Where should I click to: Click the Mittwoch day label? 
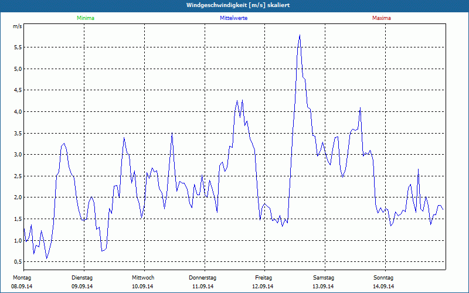[x=143, y=278]
